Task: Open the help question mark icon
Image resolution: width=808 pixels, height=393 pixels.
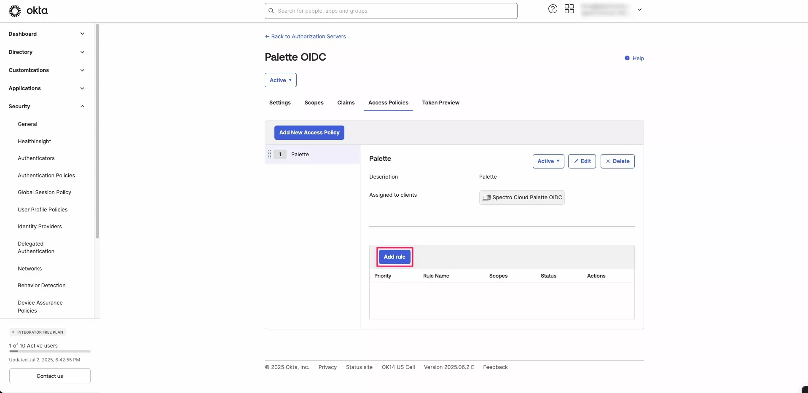Action: [x=553, y=9]
